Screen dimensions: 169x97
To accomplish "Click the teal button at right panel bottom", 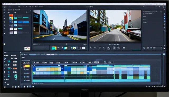I will [x=151, y=48].
